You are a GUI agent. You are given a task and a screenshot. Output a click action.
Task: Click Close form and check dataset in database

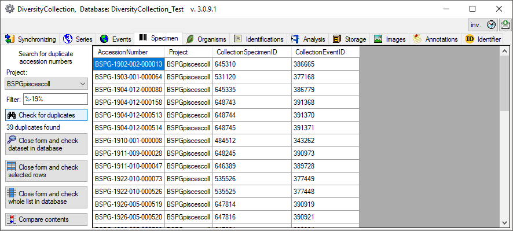tap(46, 144)
